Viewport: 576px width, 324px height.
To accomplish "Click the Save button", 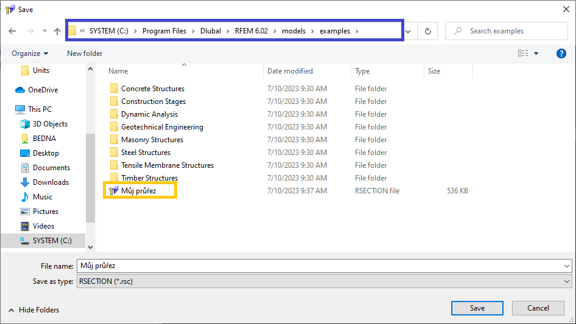I will click(x=477, y=308).
